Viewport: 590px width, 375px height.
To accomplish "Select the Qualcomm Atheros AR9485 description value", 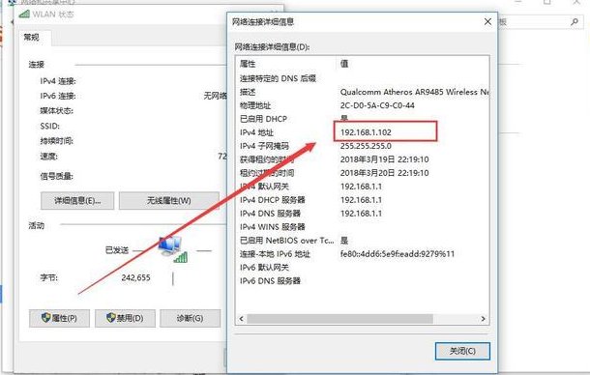I will (x=414, y=92).
